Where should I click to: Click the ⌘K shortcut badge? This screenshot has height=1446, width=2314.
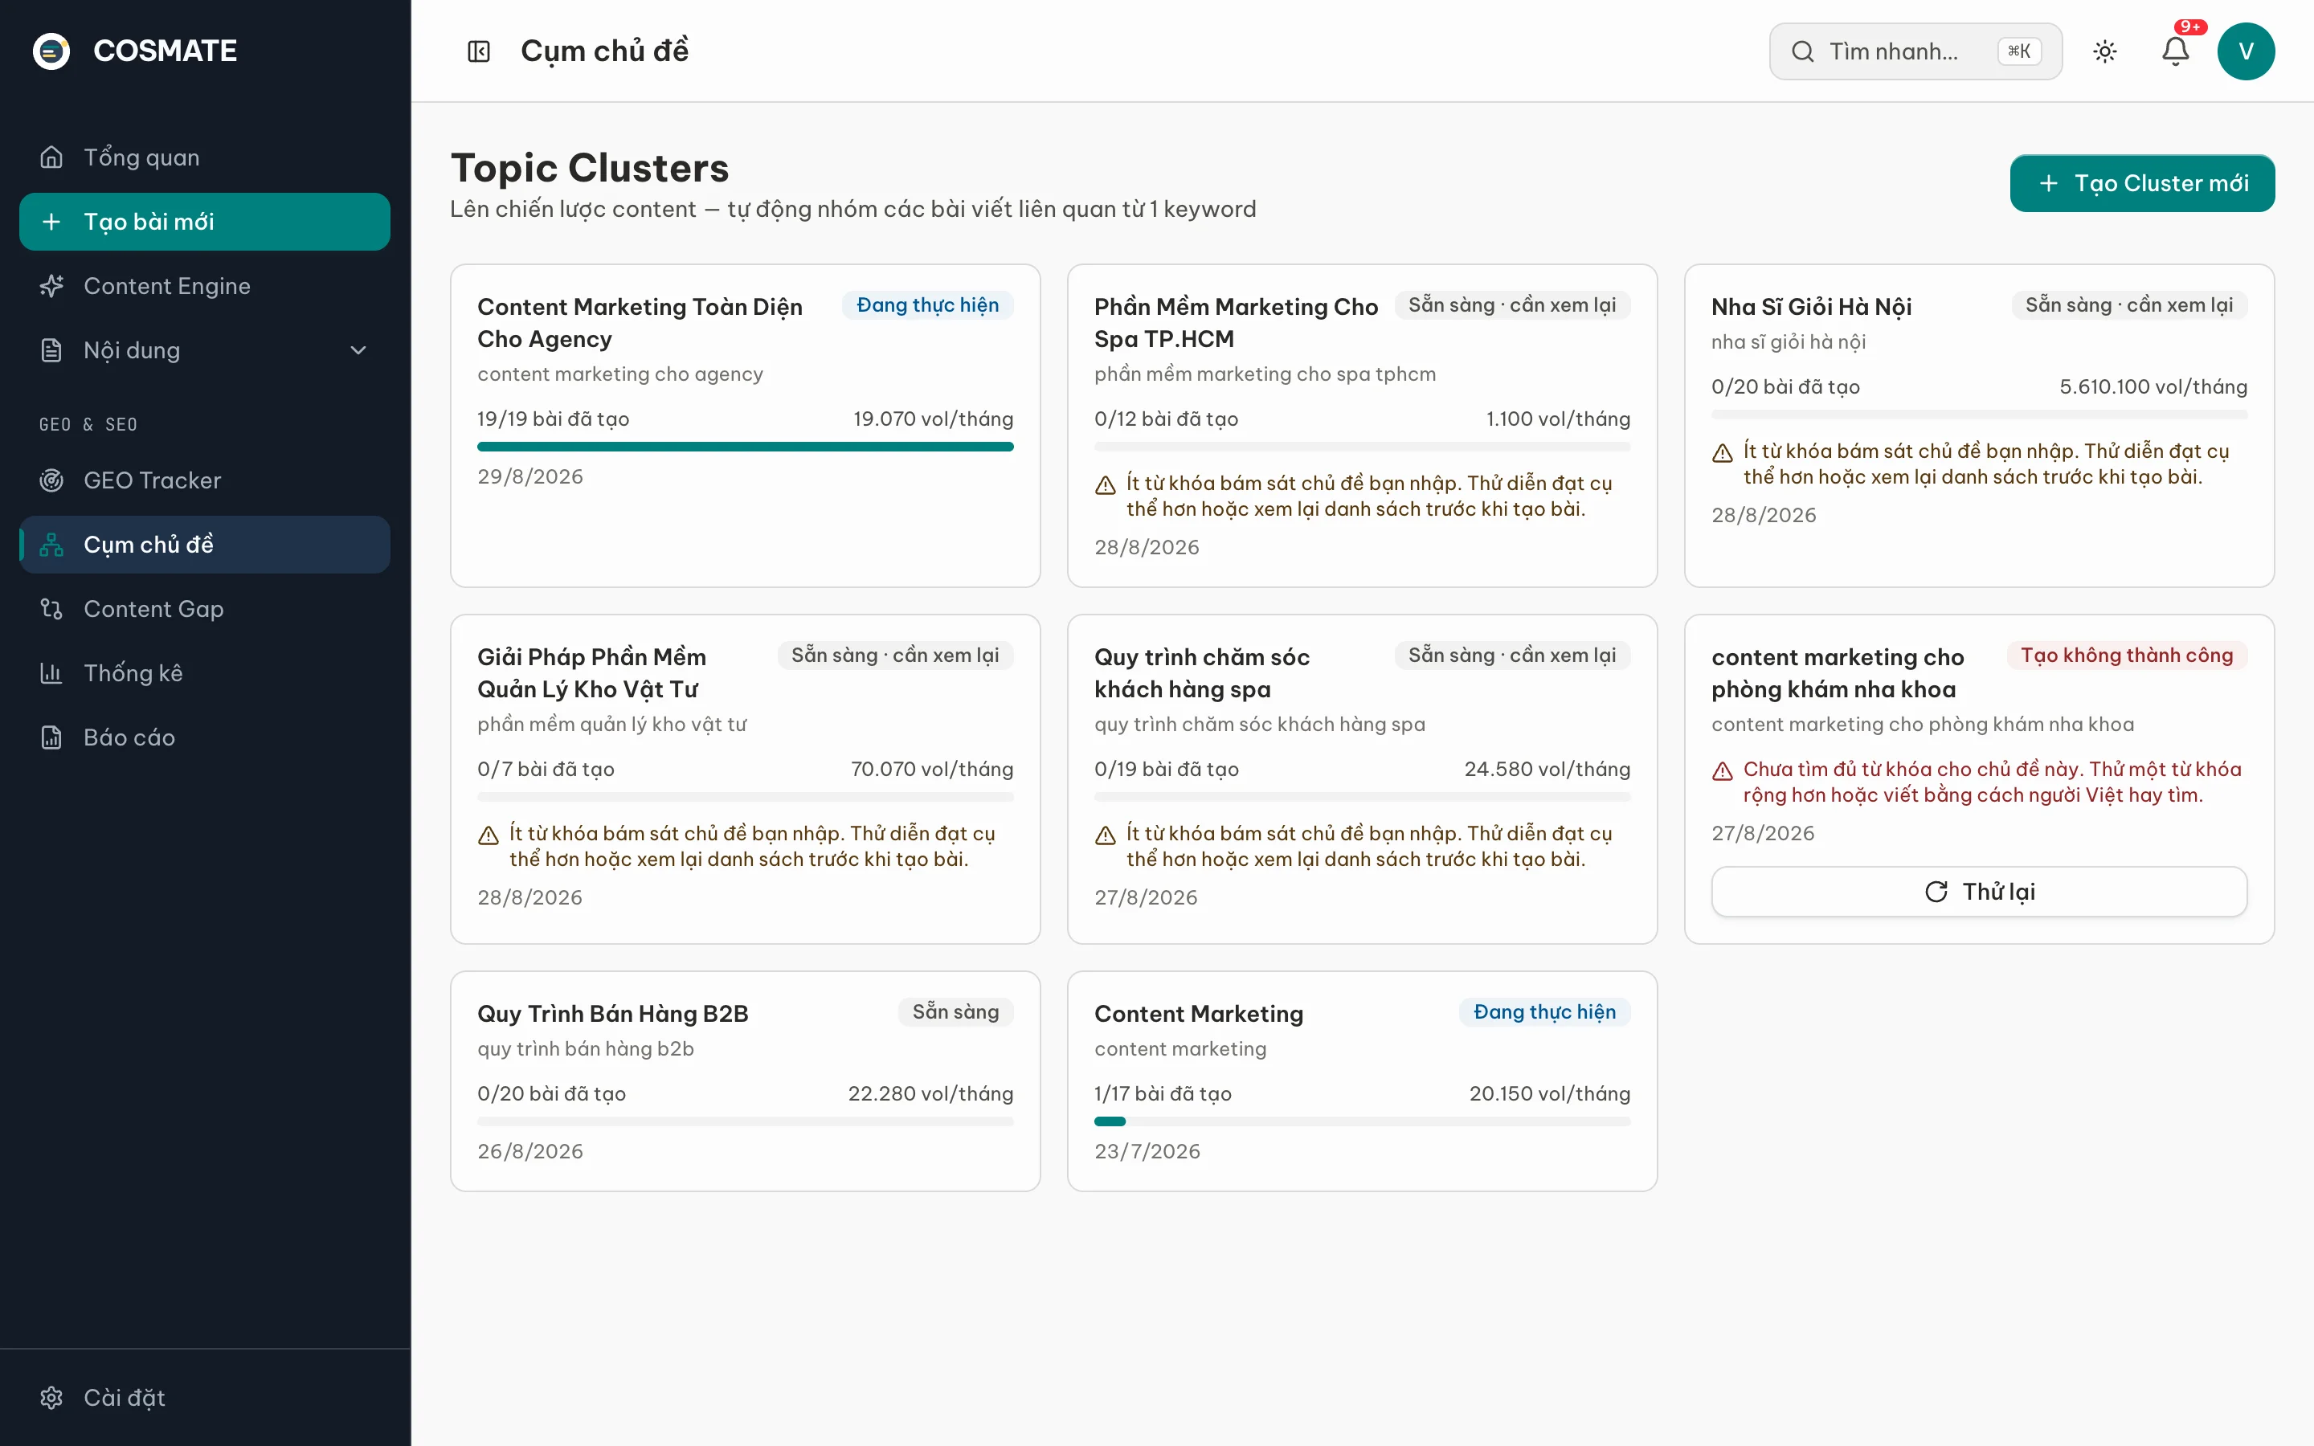coord(2018,51)
